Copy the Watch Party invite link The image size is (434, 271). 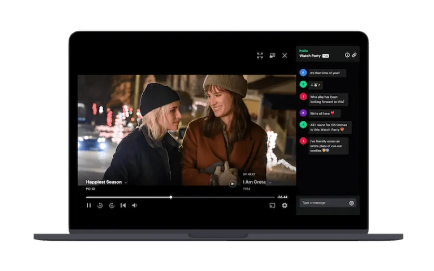tap(354, 55)
